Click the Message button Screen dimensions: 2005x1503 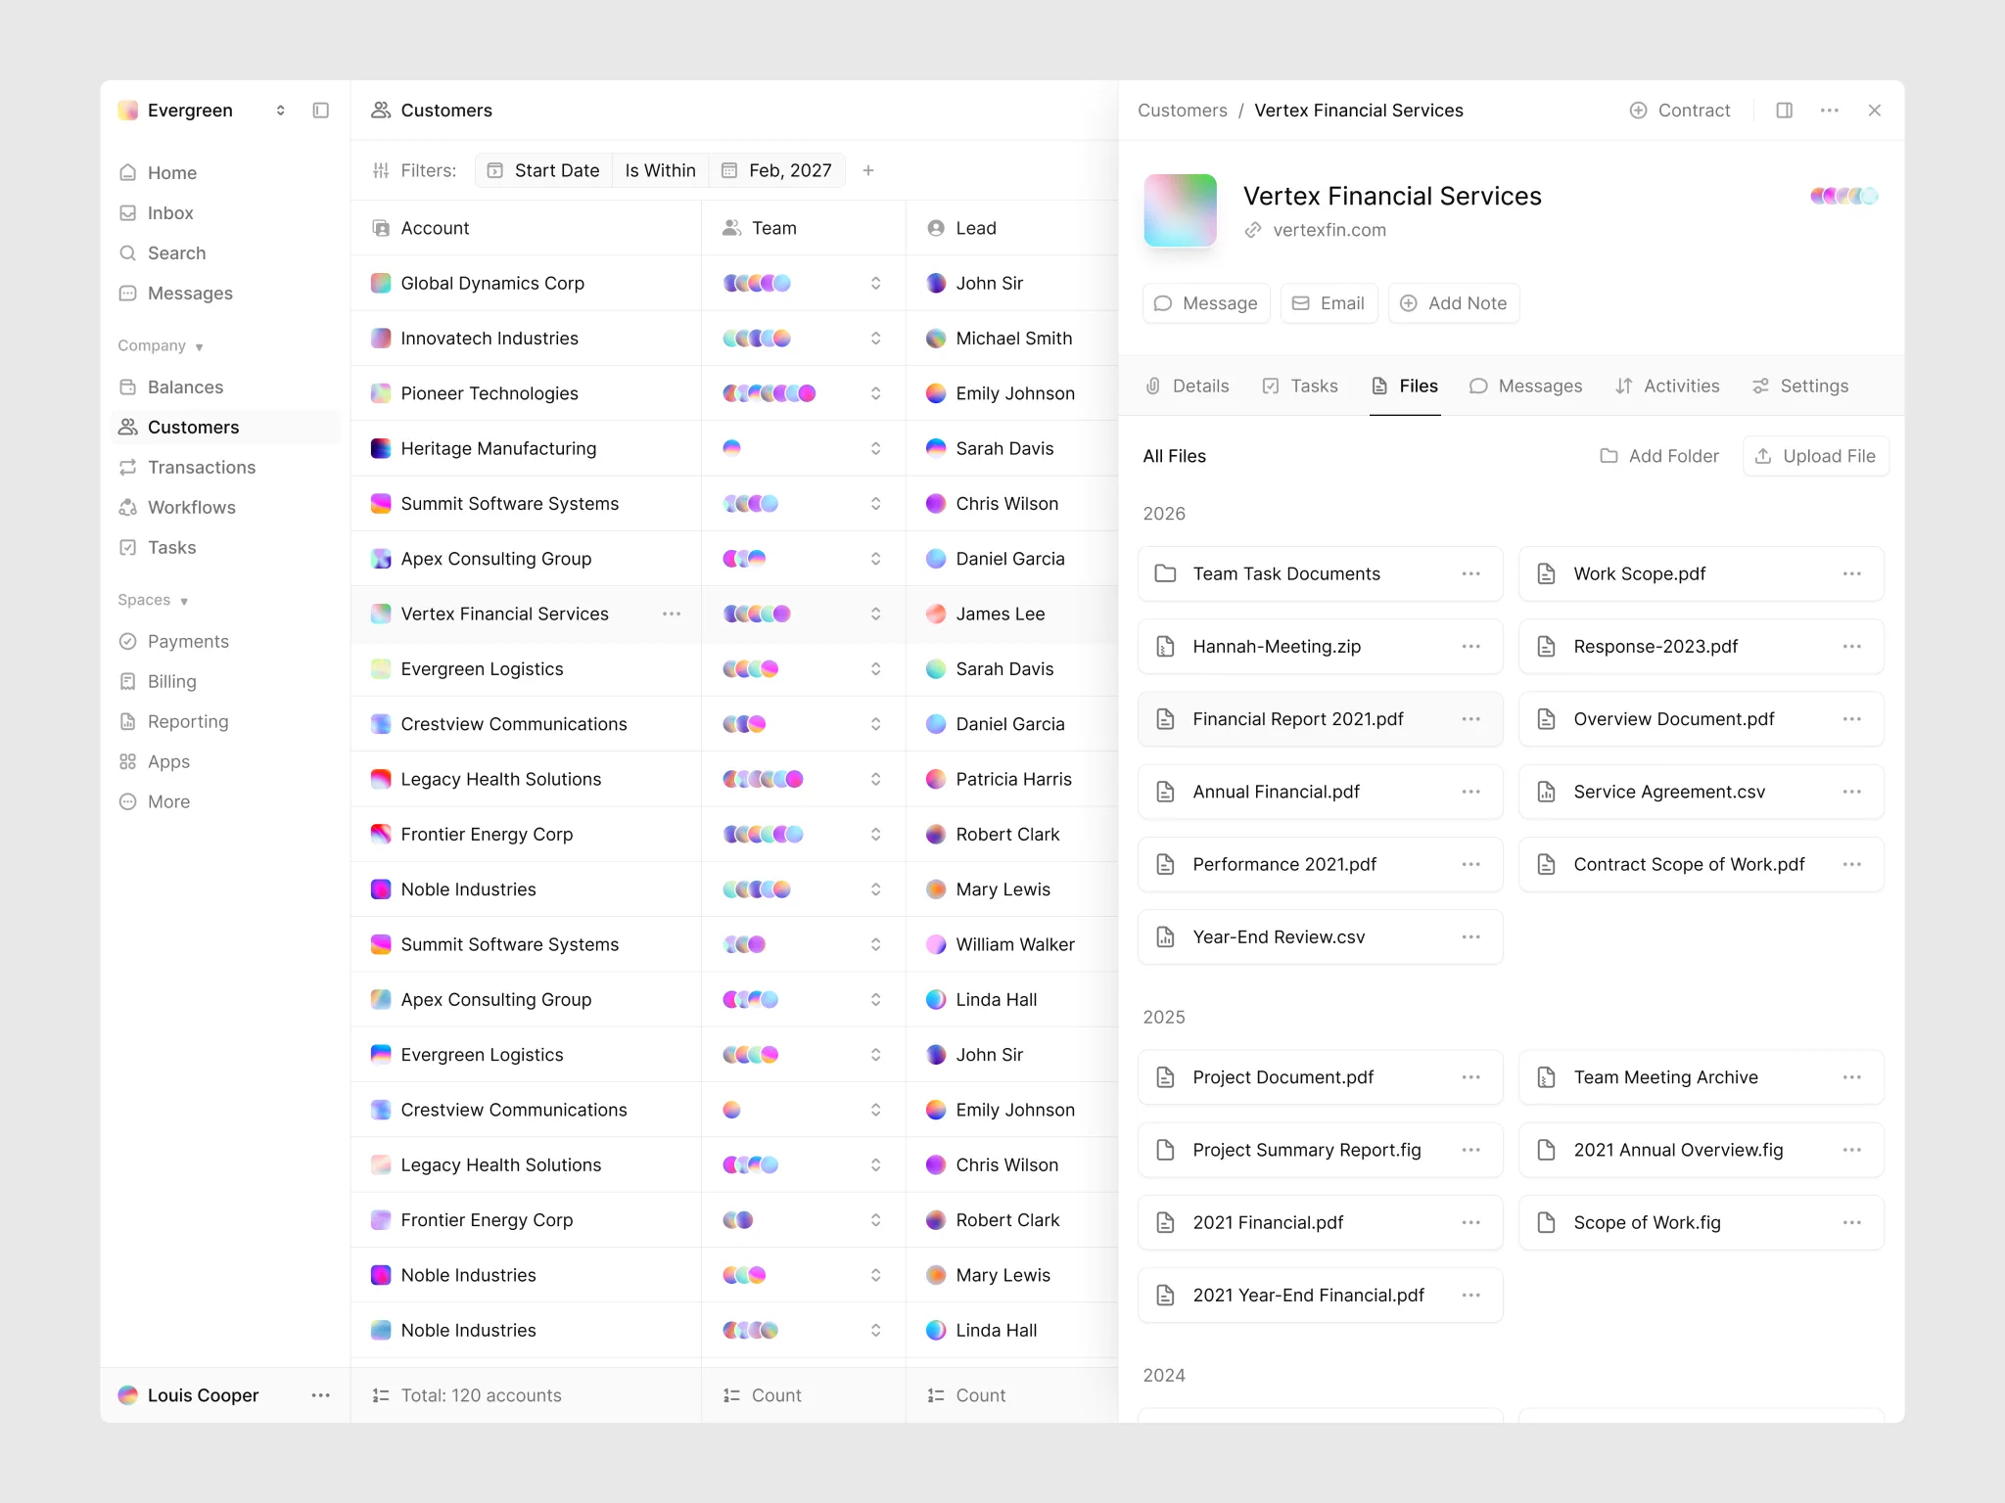pyautogui.click(x=1206, y=303)
